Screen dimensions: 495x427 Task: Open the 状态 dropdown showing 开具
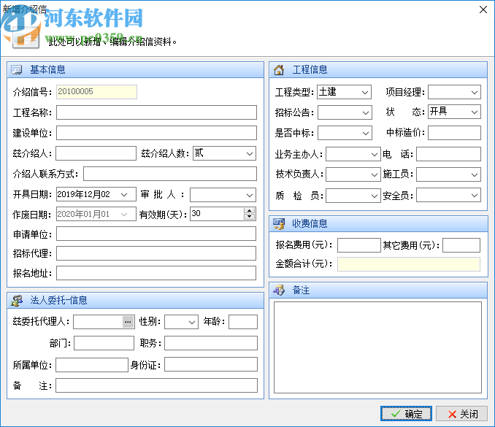[x=454, y=112]
